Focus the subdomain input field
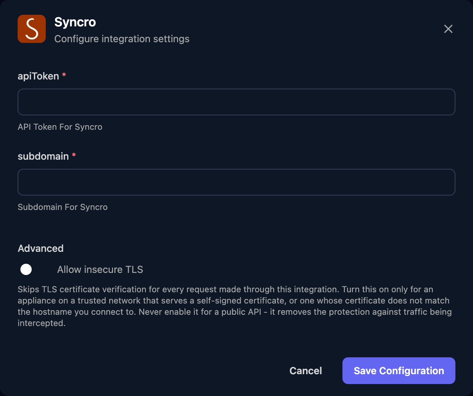This screenshot has height=396, width=473. [x=237, y=182]
